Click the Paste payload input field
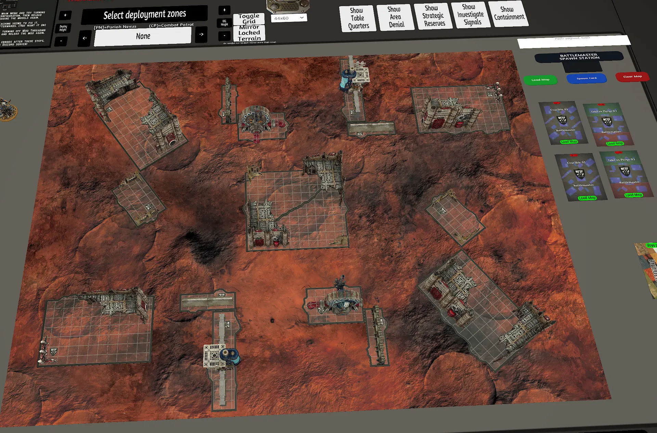The image size is (657, 433). coord(574,41)
